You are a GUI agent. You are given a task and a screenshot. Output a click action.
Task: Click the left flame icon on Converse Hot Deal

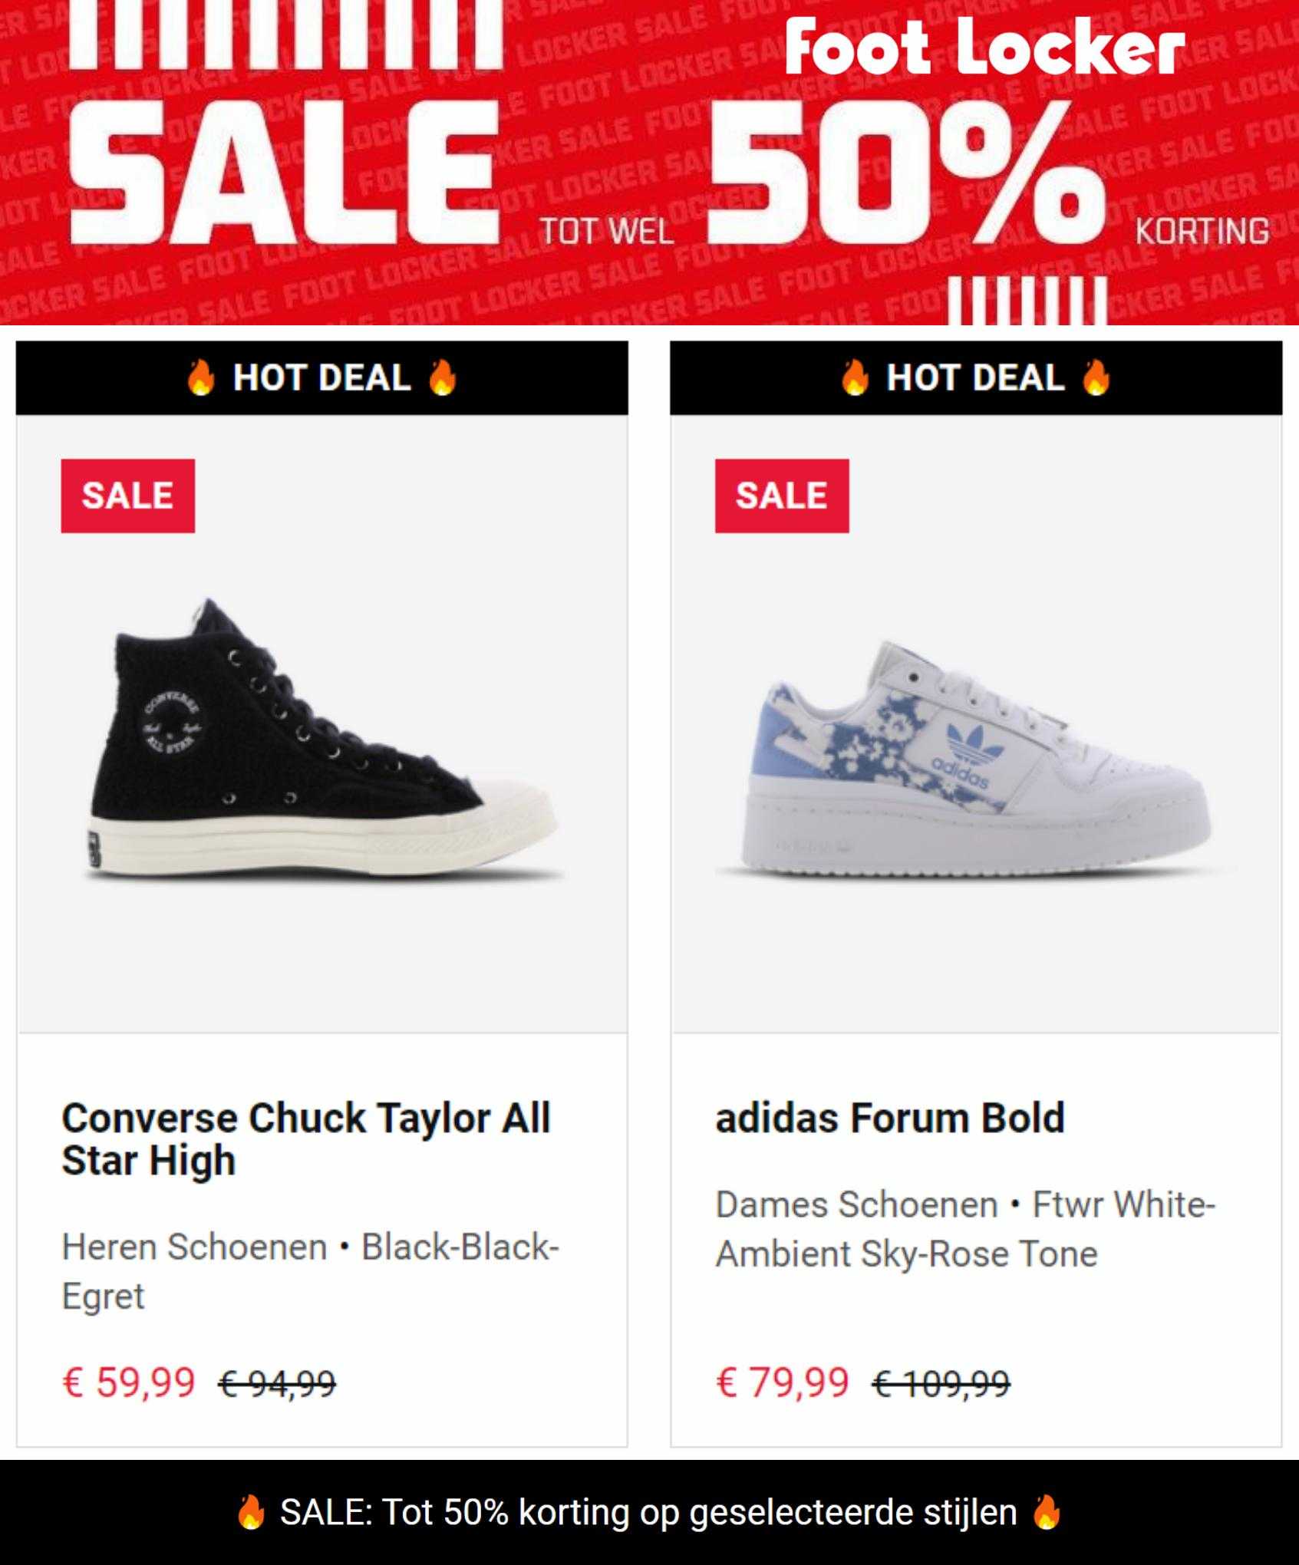coord(201,377)
